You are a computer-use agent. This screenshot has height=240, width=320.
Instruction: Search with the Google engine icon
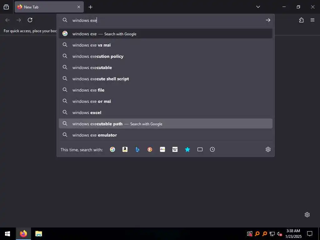(112, 149)
